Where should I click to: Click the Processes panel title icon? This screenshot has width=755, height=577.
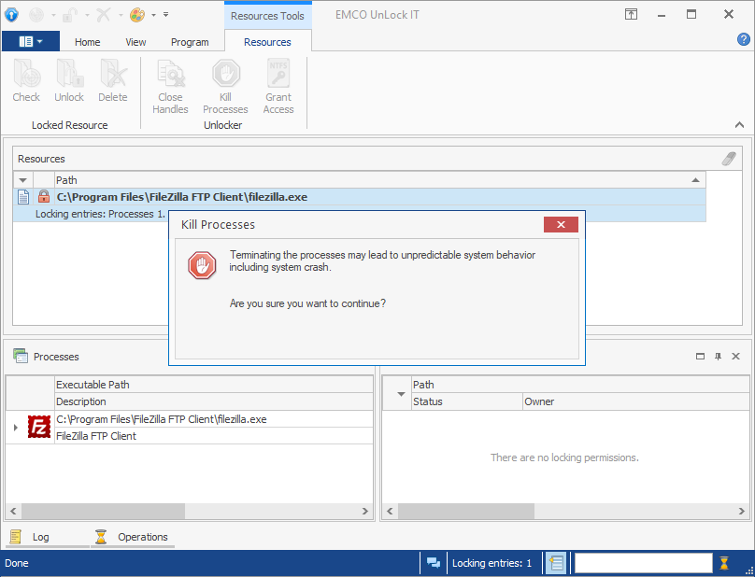[21, 356]
